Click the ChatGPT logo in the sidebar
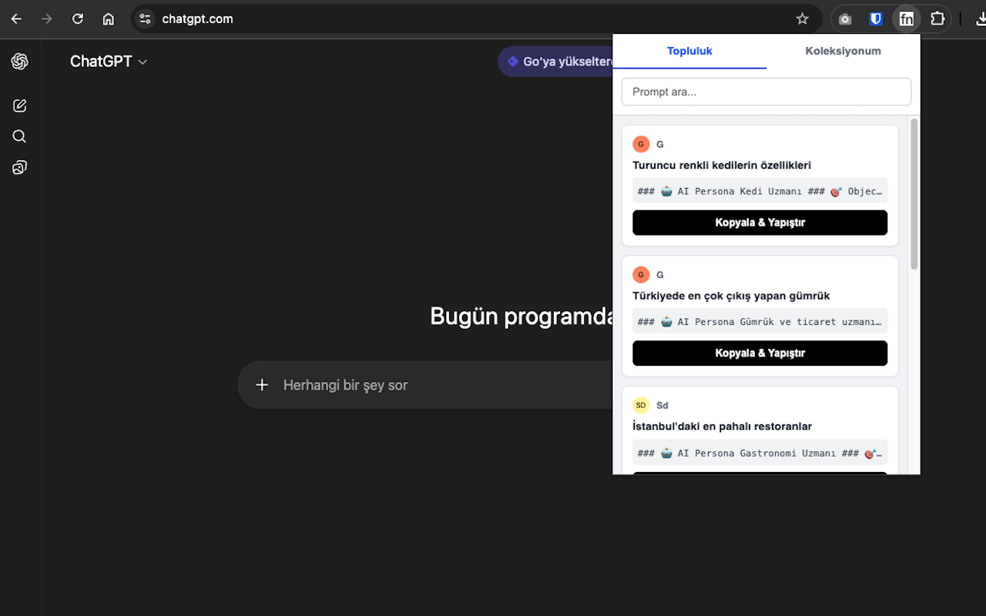Image resolution: width=986 pixels, height=616 pixels. coord(19,61)
